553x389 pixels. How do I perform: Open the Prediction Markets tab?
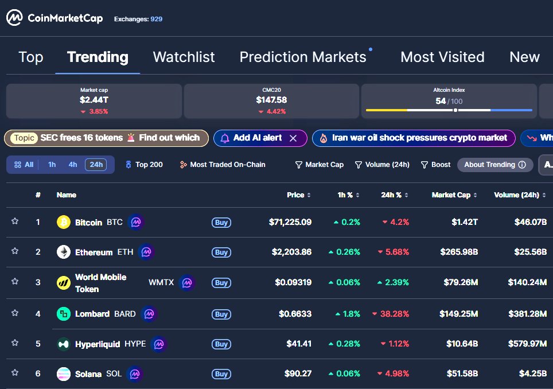coord(303,57)
